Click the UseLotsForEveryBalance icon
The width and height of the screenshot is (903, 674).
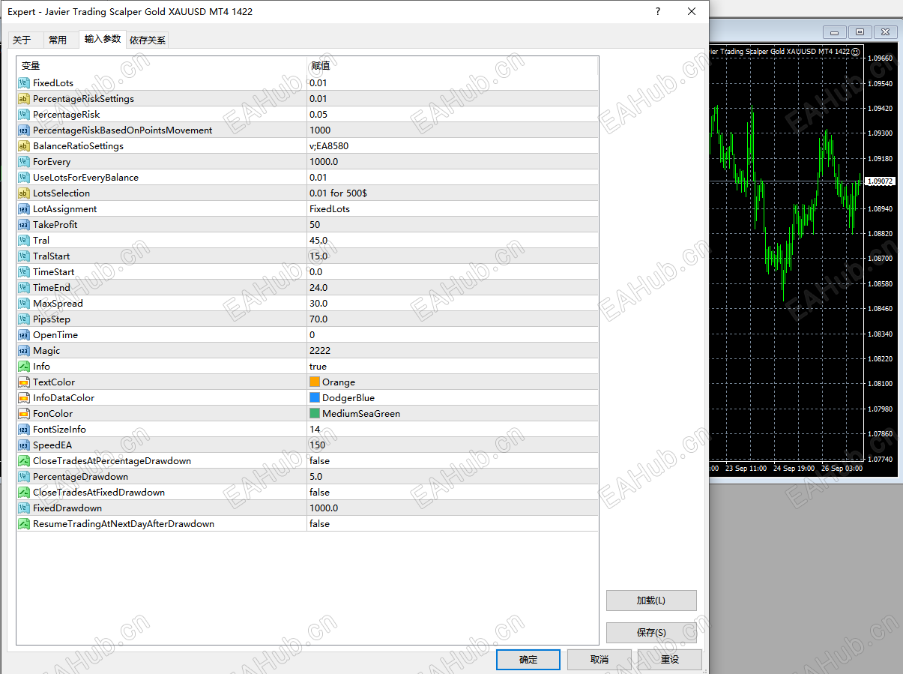pos(24,178)
